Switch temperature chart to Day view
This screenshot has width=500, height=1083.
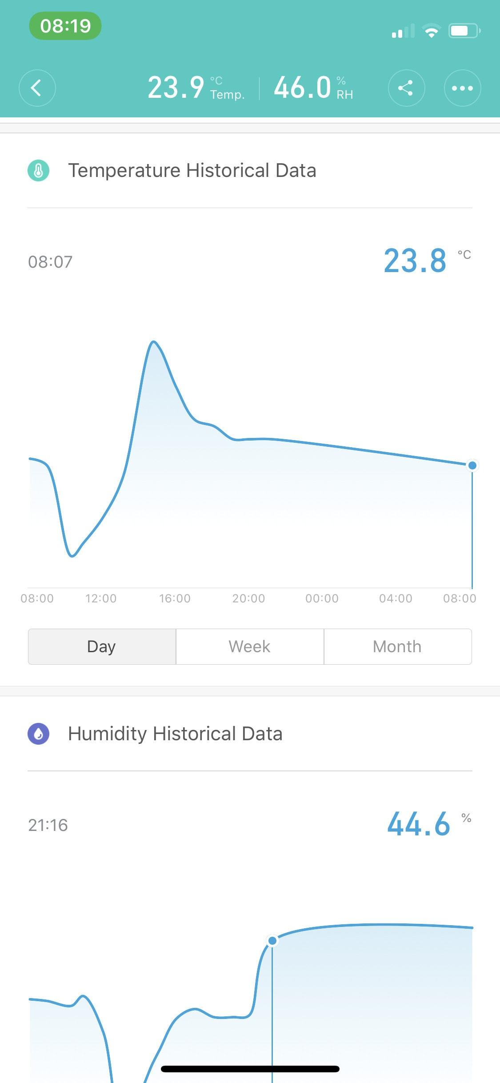tap(102, 646)
